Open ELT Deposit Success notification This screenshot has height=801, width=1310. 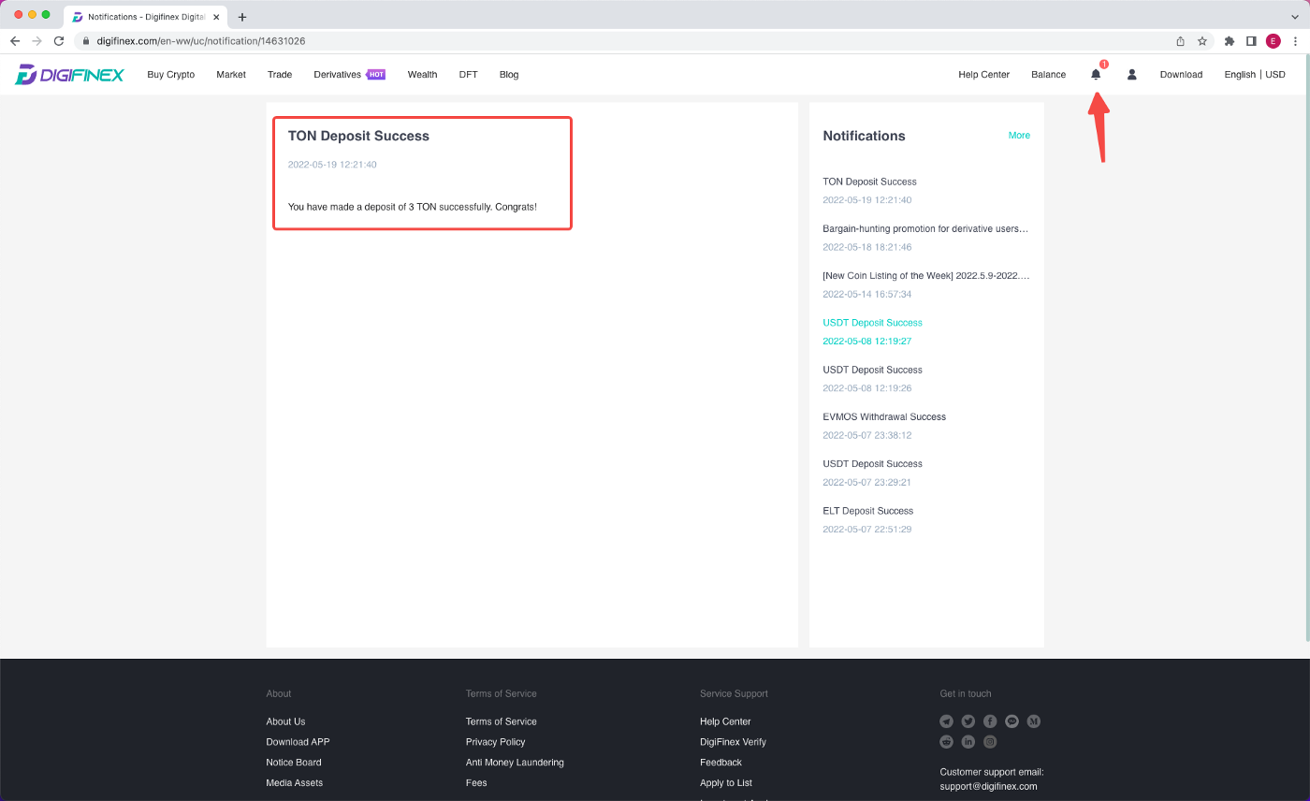(x=867, y=511)
